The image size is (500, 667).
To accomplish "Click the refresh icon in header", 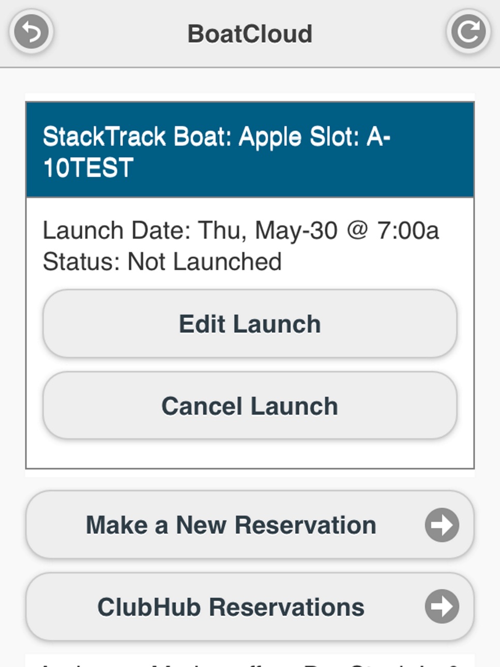I will point(468,33).
